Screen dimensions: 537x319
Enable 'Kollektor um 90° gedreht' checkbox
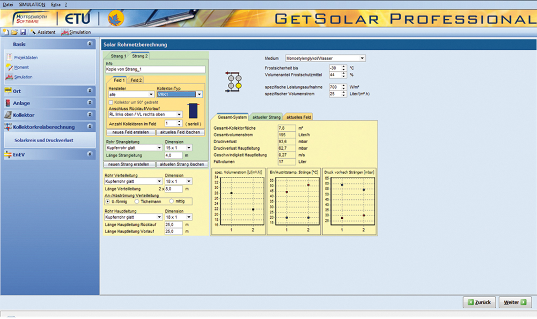click(x=111, y=102)
